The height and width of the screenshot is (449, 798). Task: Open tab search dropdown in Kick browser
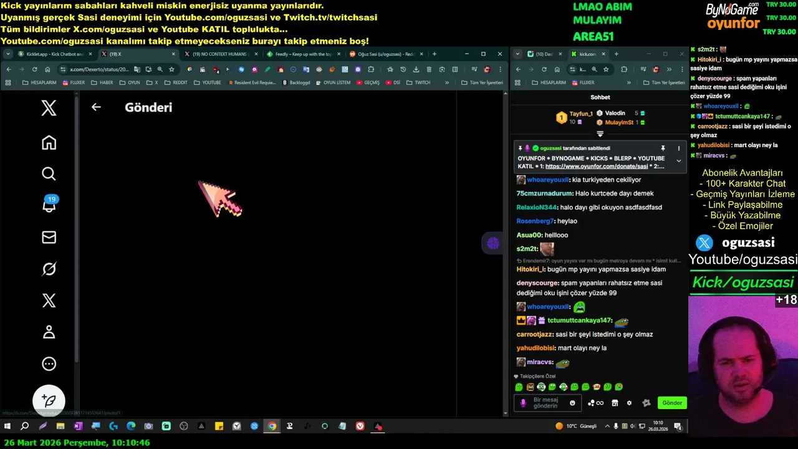pyautogui.click(x=517, y=54)
